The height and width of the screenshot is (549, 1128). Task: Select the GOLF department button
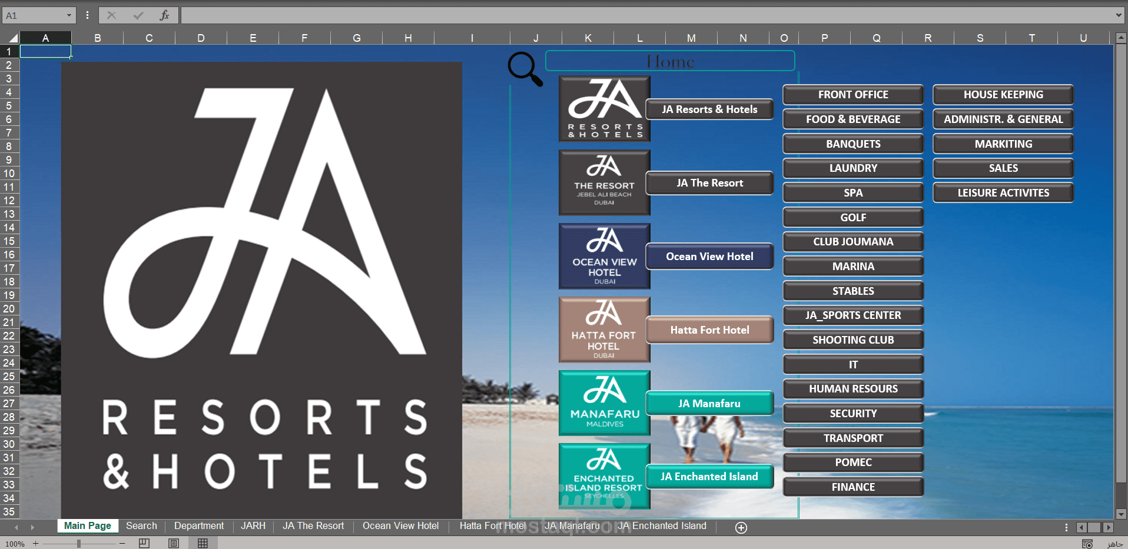click(x=853, y=218)
